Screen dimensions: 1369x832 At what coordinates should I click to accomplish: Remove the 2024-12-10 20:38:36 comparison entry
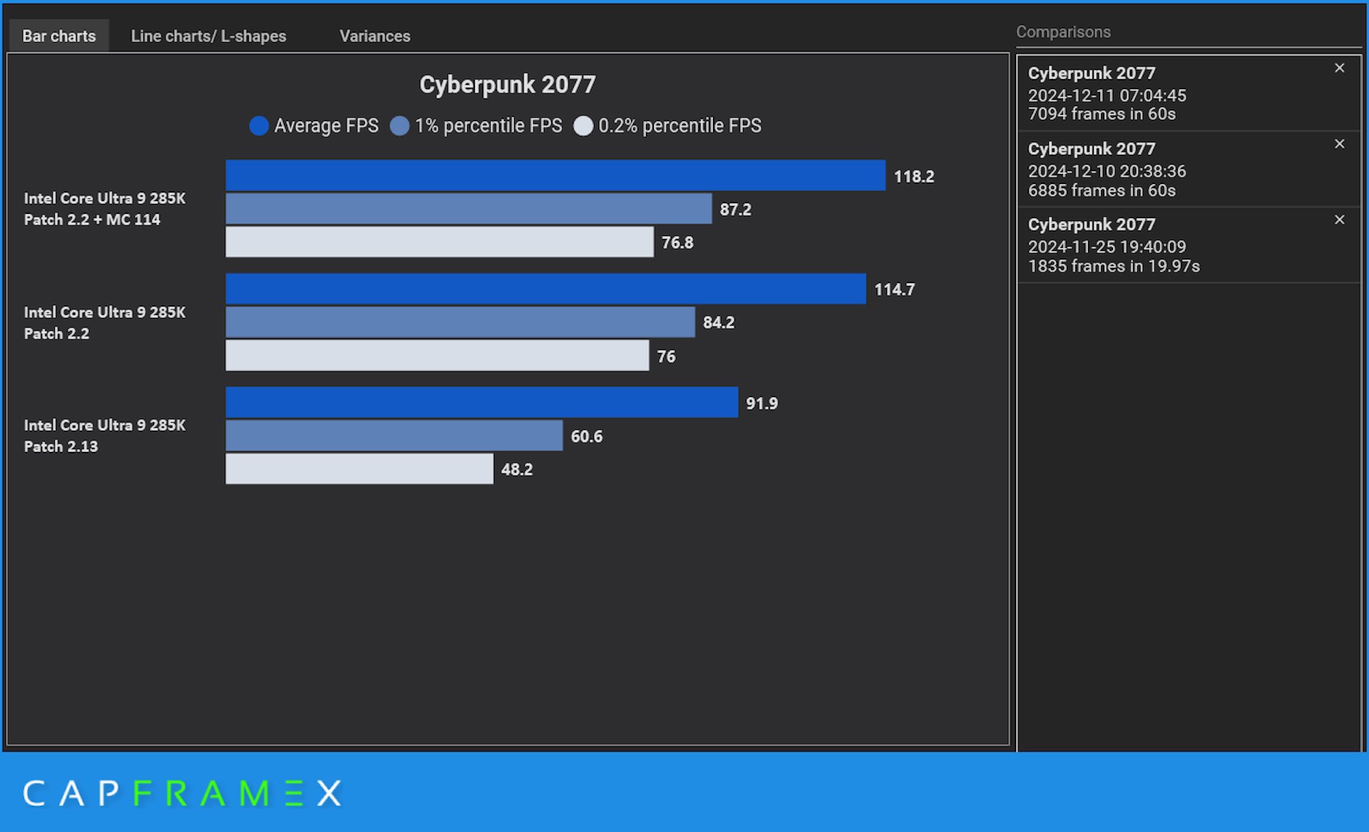tap(1339, 144)
